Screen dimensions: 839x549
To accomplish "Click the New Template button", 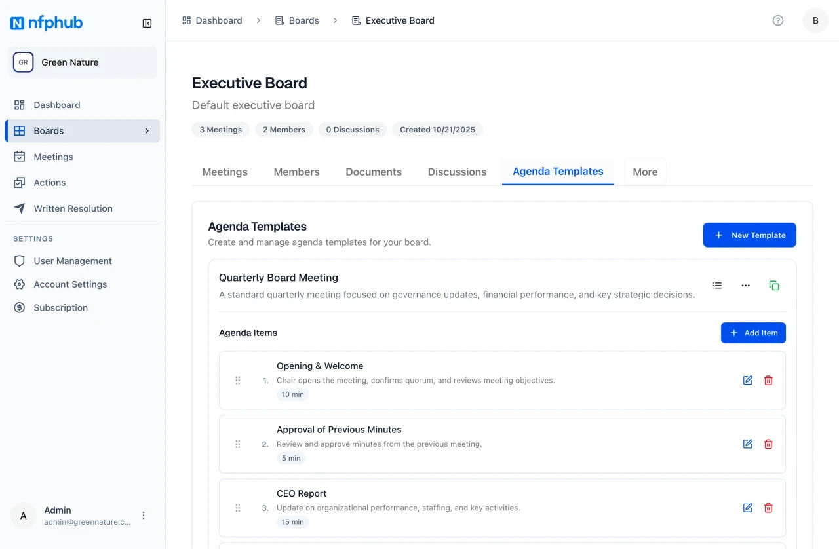I will click(749, 235).
